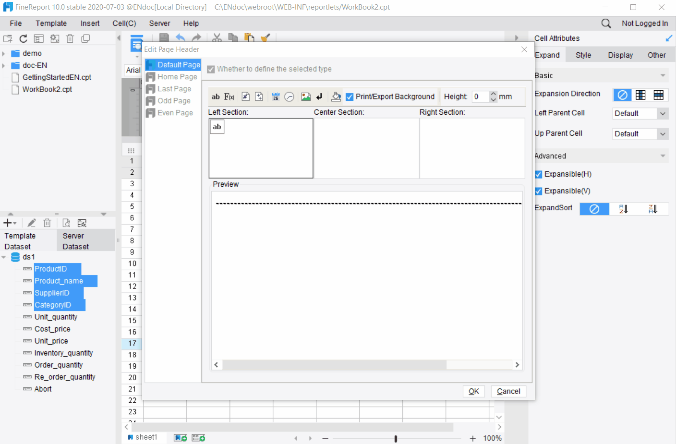Screen dimensions: 676x444
Task: Open the Template menu
Action: (x=51, y=23)
